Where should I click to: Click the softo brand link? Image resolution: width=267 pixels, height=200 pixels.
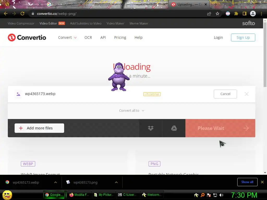point(248,23)
